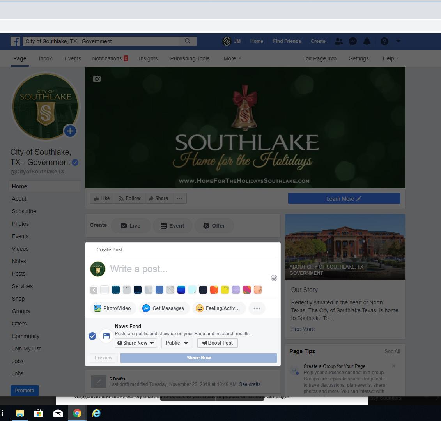The width and height of the screenshot is (441, 421).
Task: Open Internet Explorer from taskbar
Action: 96,413
